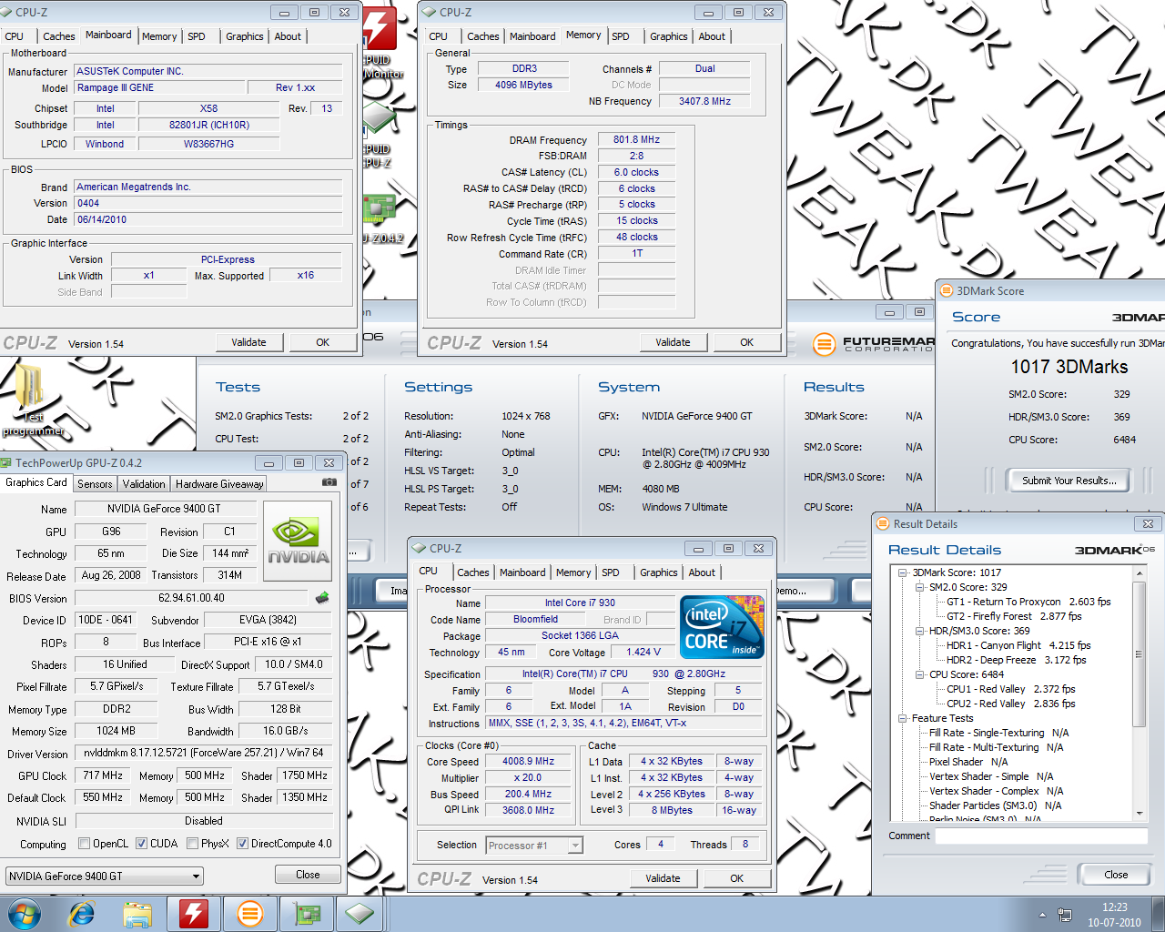Collapse the CPU Score: 6484 node
1165x932 pixels.
[919, 674]
